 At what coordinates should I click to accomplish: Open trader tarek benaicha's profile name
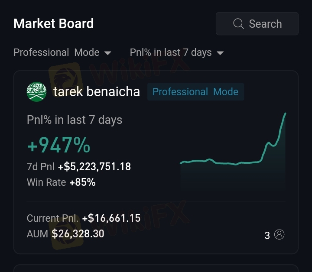(97, 92)
